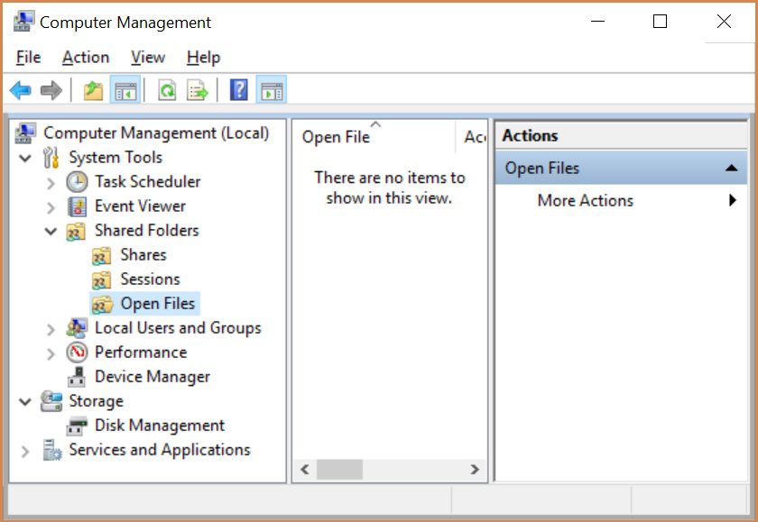Select Local Users and Groups
The width and height of the screenshot is (758, 522).
178,328
